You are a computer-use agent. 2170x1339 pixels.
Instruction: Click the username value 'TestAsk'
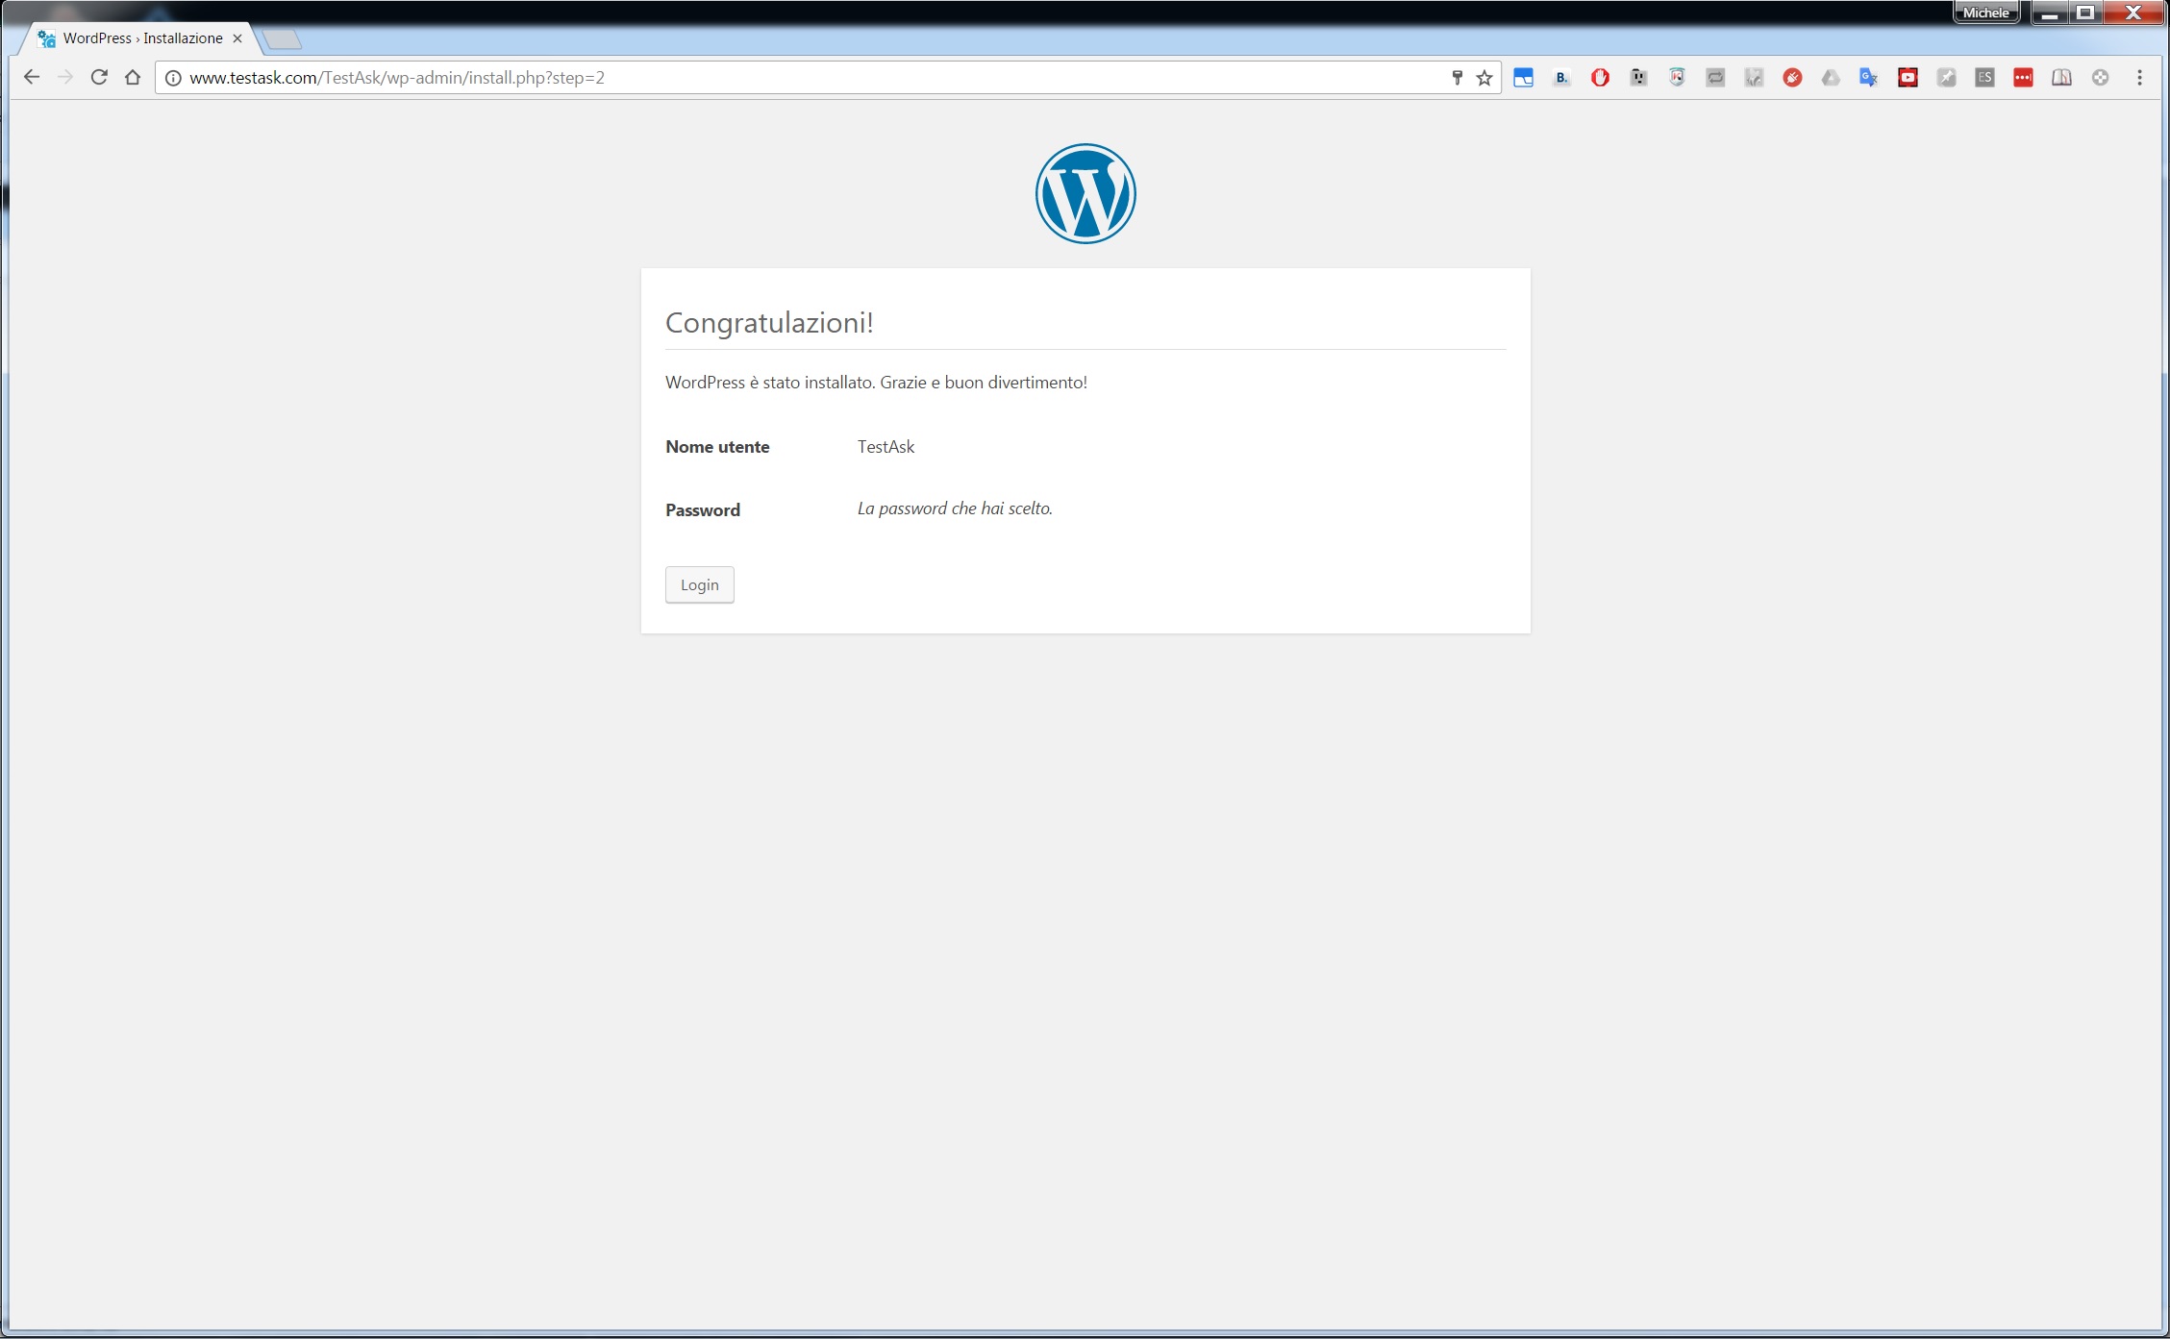885,447
